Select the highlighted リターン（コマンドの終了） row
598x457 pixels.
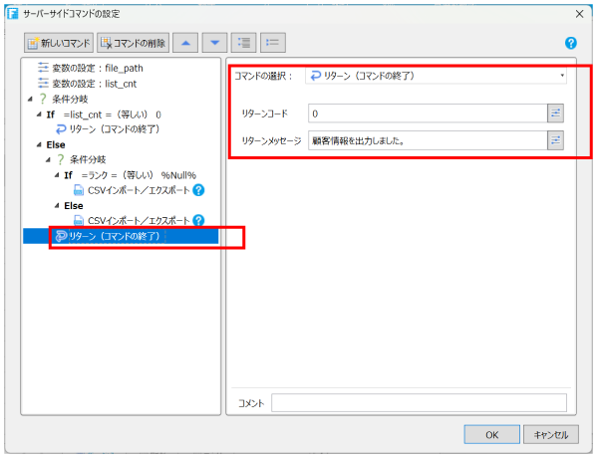pyautogui.click(x=121, y=236)
